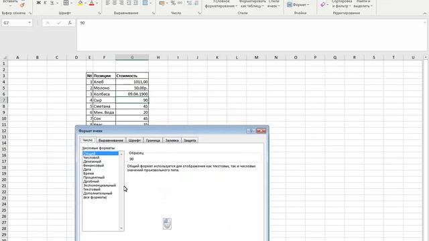Select Время in format list
This screenshot has width=429, height=241.
pos(88,173)
